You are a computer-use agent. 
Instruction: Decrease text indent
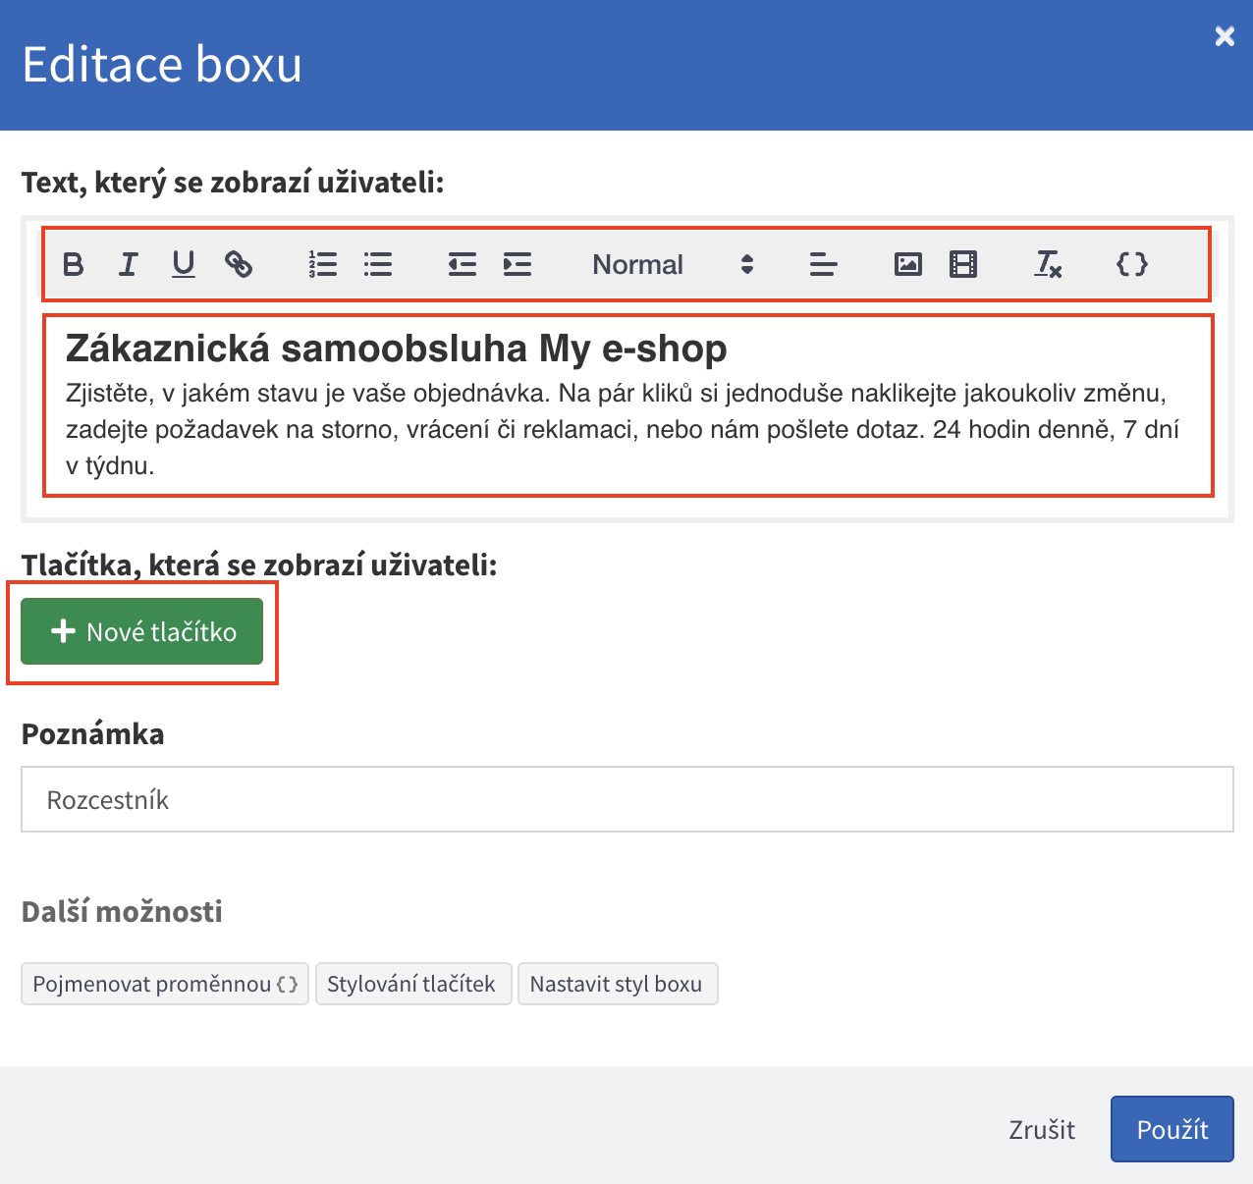[x=462, y=264]
